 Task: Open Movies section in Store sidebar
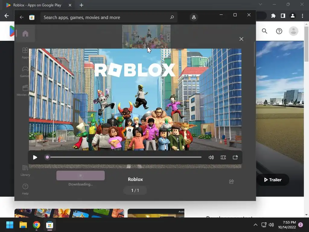coord(23,90)
